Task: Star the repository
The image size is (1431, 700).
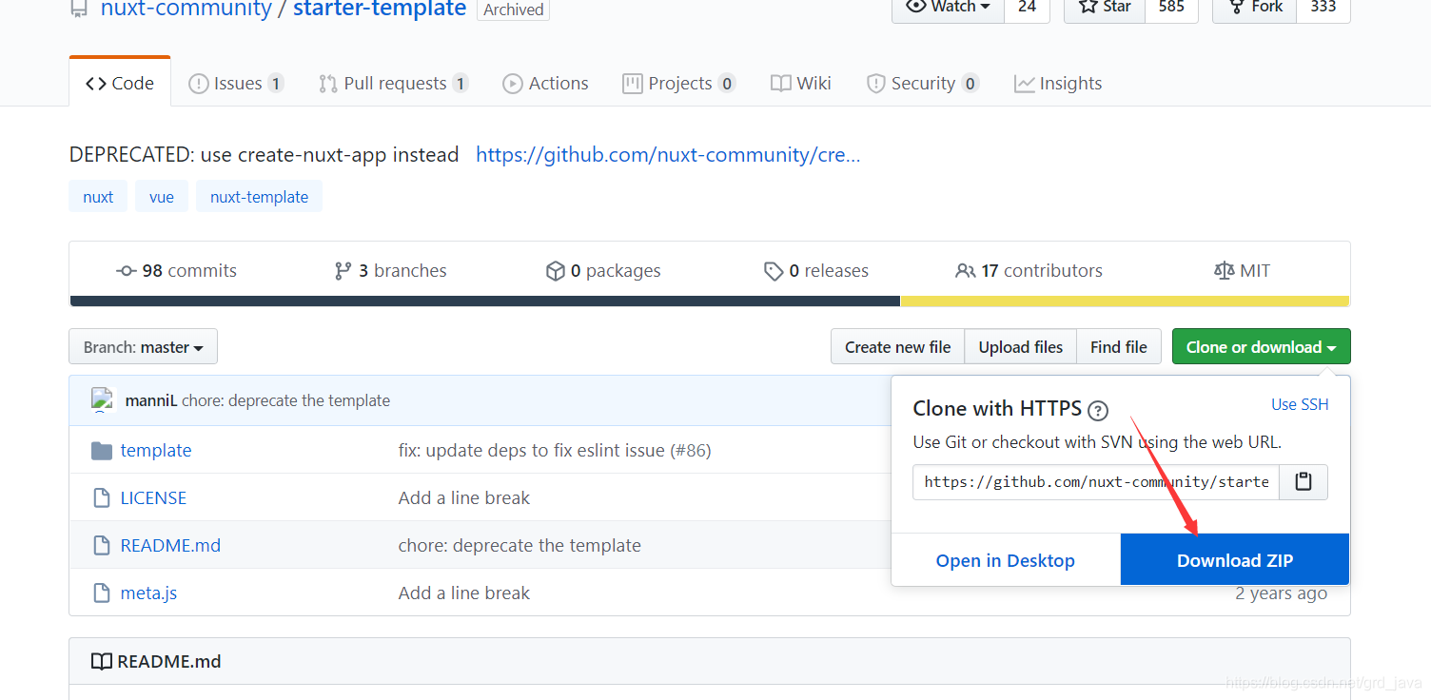Action: click(x=1105, y=7)
